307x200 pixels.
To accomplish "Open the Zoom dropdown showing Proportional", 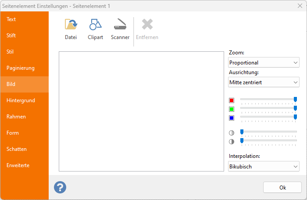I will pos(264,63).
